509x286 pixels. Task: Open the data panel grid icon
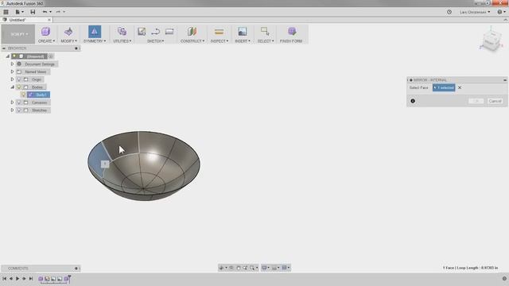click(6, 12)
